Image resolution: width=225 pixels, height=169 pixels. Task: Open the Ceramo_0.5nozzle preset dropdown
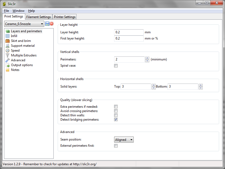pos(24,24)
